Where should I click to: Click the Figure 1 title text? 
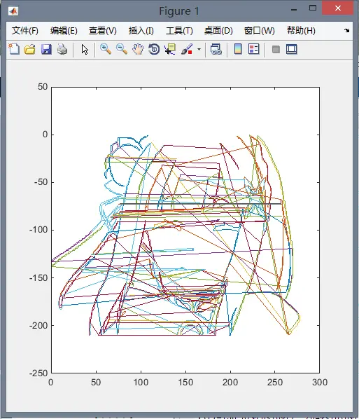[x=179, y=11]
